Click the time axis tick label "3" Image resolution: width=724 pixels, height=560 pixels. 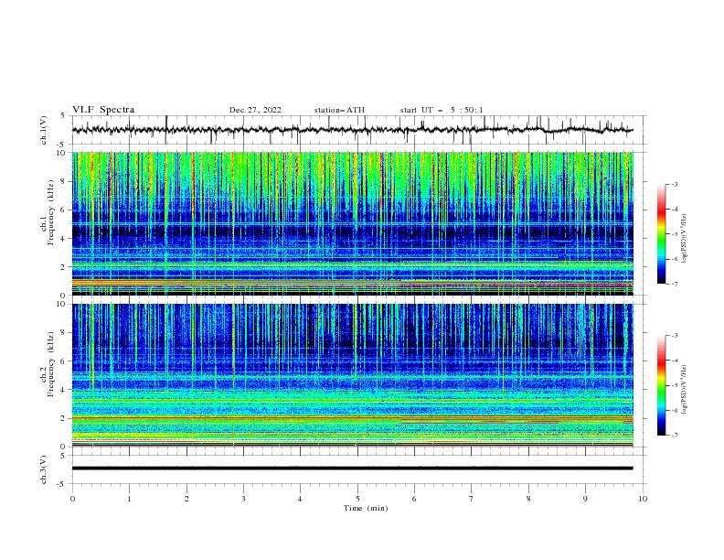243,499
